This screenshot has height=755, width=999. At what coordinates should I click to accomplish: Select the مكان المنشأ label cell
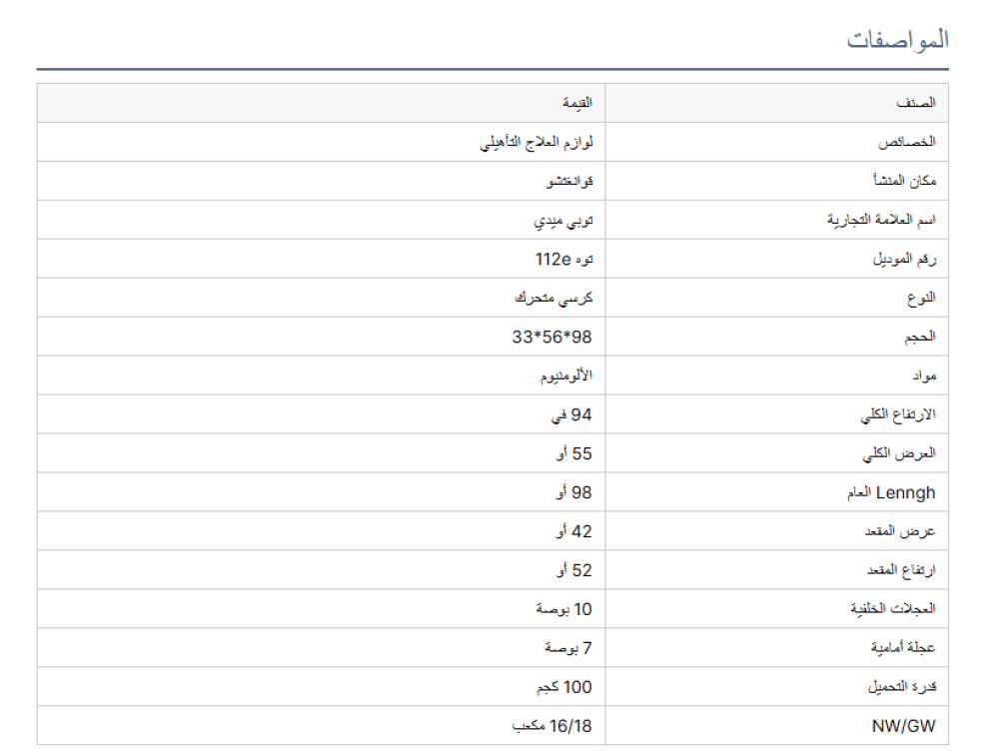pos(905,181)
